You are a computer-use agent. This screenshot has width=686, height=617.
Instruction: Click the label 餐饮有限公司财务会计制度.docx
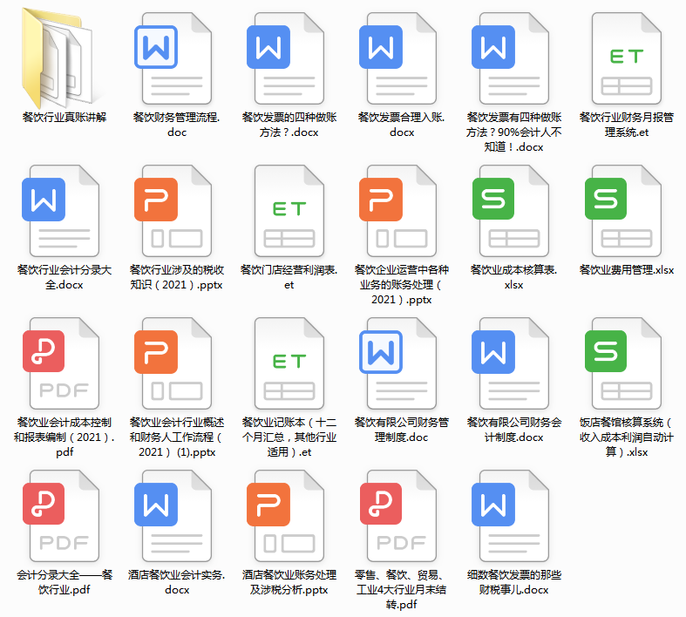(514, 430)
